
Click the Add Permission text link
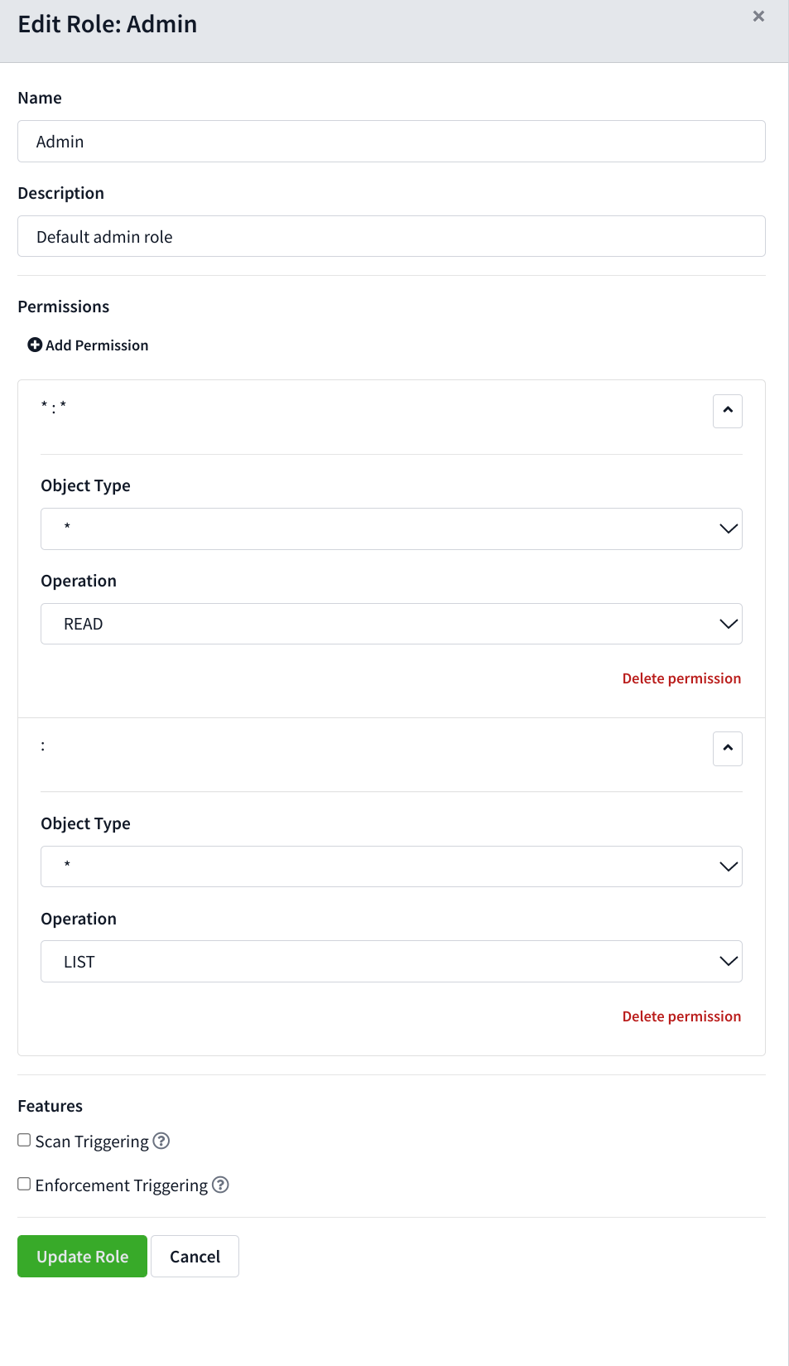[97, 345]
